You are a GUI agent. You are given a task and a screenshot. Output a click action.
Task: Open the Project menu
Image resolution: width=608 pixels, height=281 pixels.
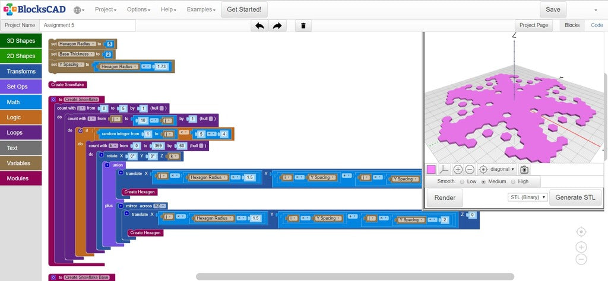(106, 10)
